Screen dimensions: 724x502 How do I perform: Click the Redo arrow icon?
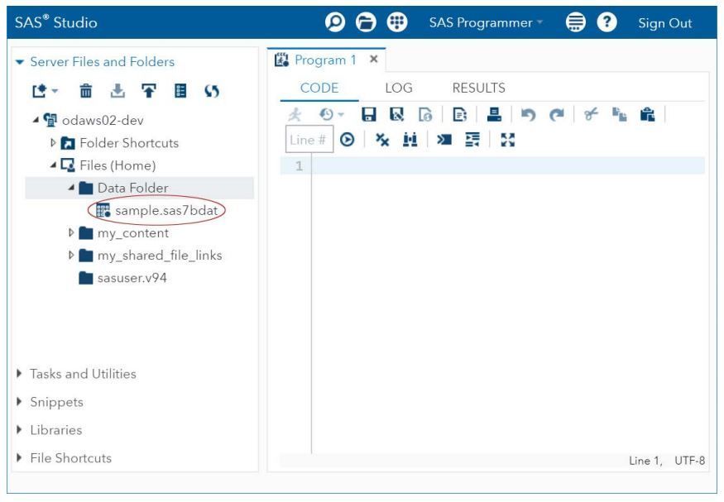[x=557, y=114]
